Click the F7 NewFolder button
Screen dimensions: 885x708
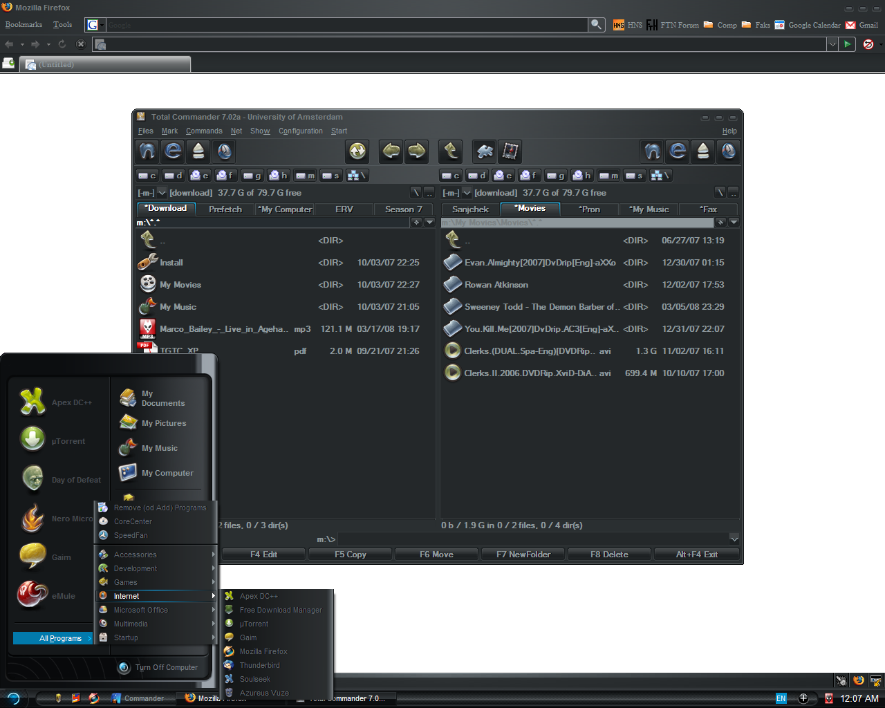point(523,555)
